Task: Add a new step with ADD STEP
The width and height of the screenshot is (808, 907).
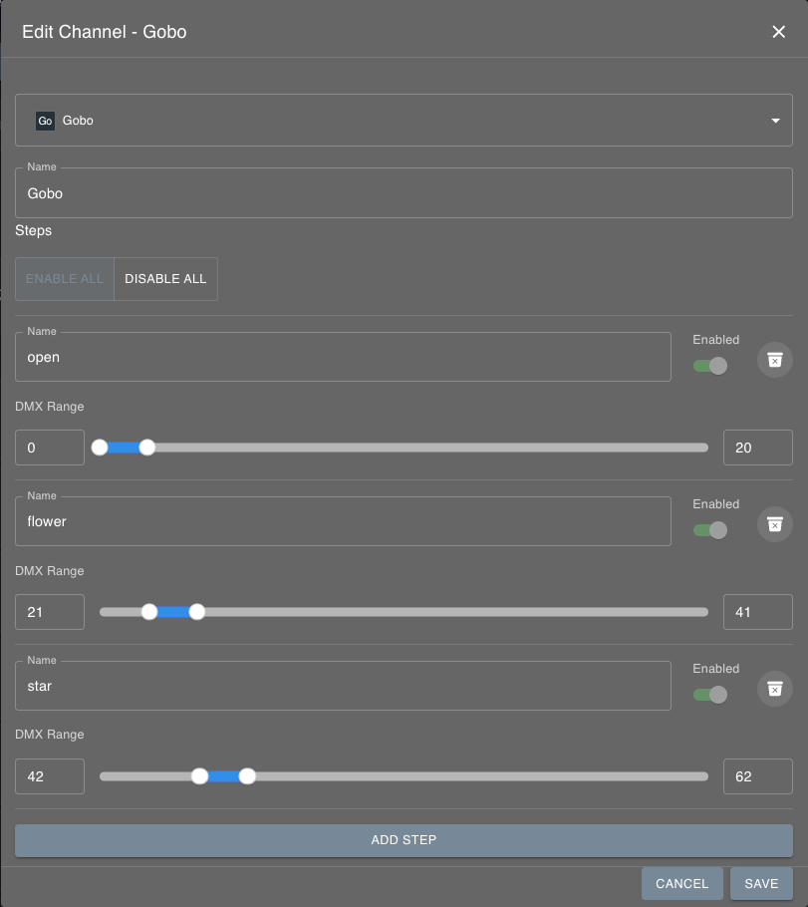Action: (404, 840)
